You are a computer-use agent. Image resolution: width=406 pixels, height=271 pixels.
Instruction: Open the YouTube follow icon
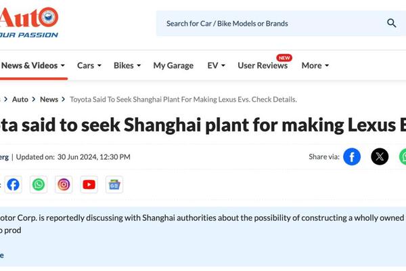click(x=89, y=185)
